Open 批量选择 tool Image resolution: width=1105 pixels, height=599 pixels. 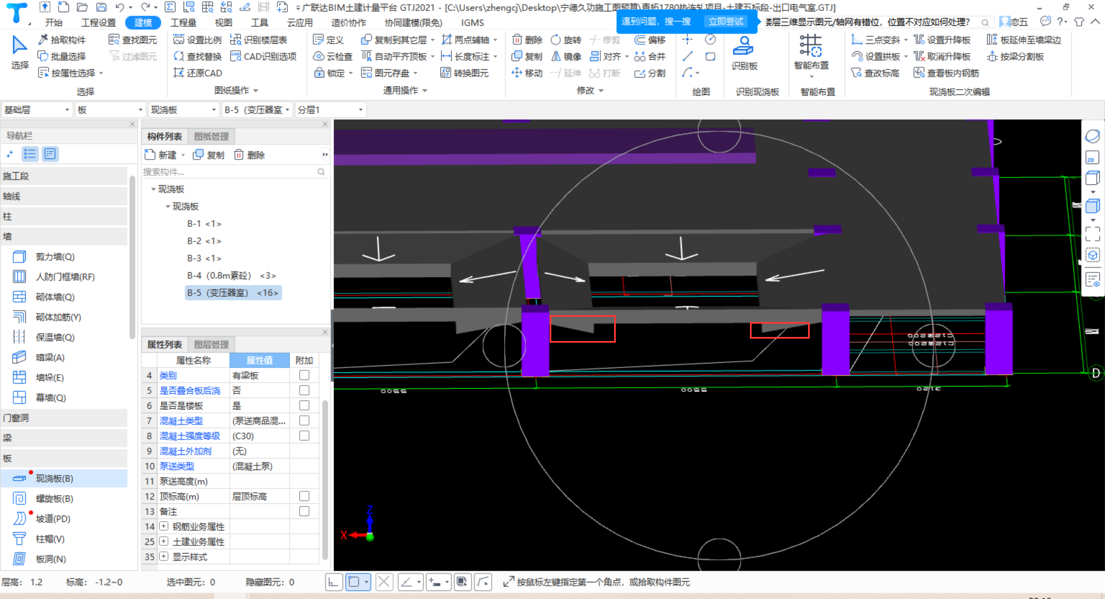coord(62,56)
